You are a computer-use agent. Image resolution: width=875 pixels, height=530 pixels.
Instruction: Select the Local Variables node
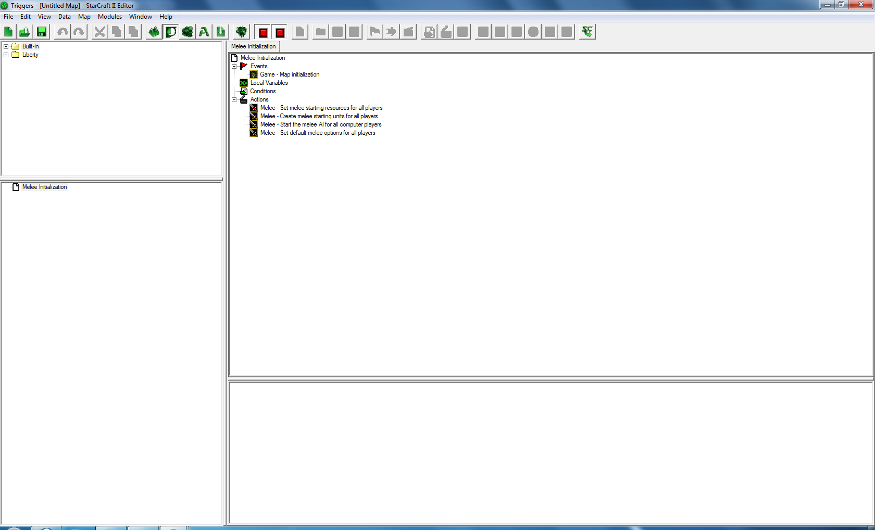269,83
